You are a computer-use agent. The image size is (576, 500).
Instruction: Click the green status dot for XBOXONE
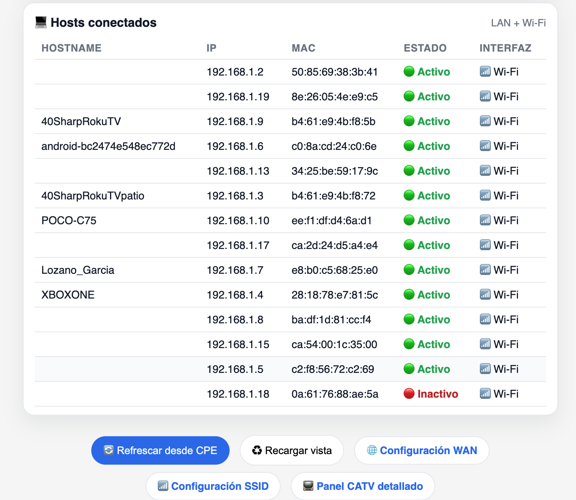coord(409,294)
